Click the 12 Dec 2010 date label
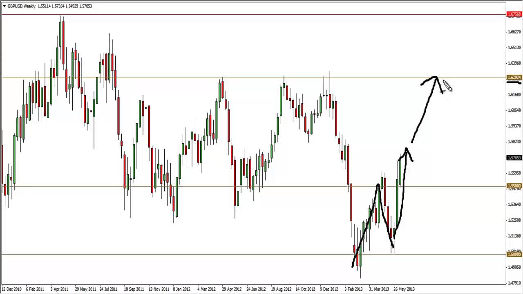 tap(11, 289)
